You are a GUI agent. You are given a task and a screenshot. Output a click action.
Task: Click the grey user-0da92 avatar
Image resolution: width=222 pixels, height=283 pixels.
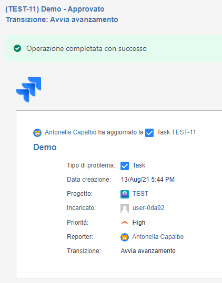tap(125, 208)
